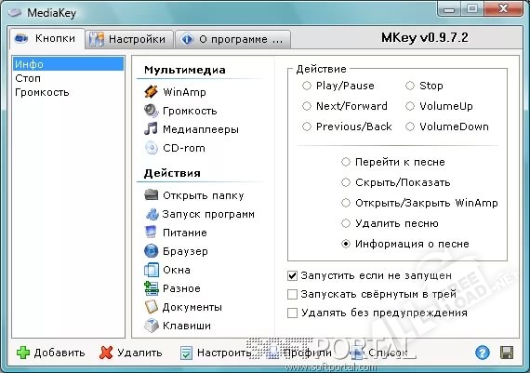Viewport: 530px width, 373px height.
Task: Select the Play/Pause radio button
Action: point(307,86)
